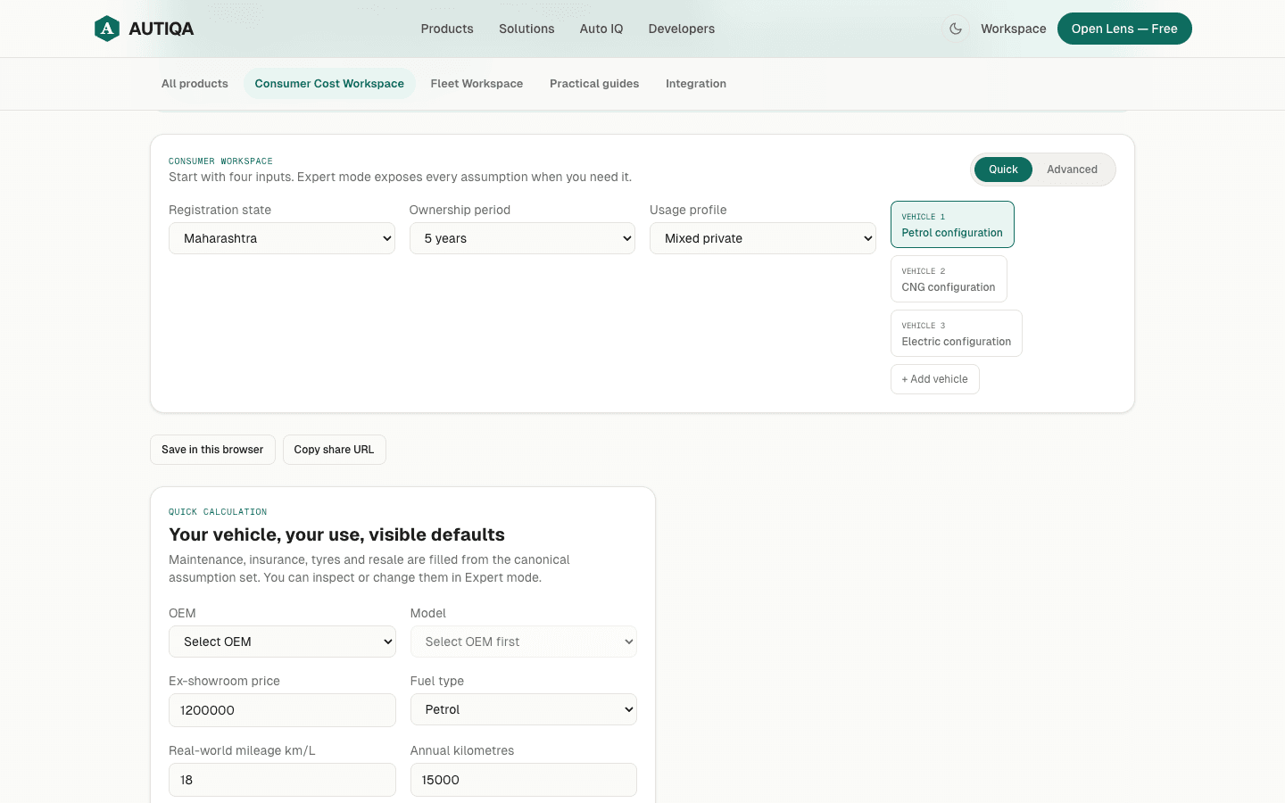
Task: Switch to Fleet Workspace tab
Action: click(477, 84)
